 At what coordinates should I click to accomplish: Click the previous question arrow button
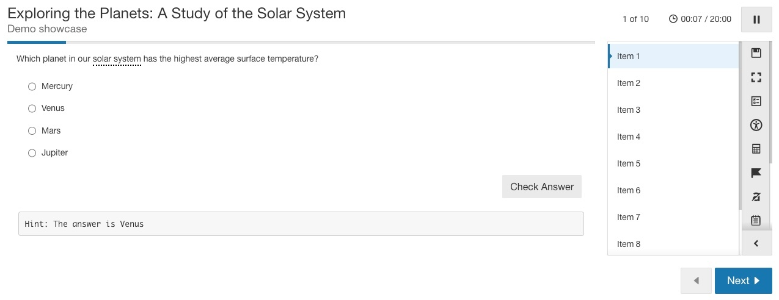(696, 280)
